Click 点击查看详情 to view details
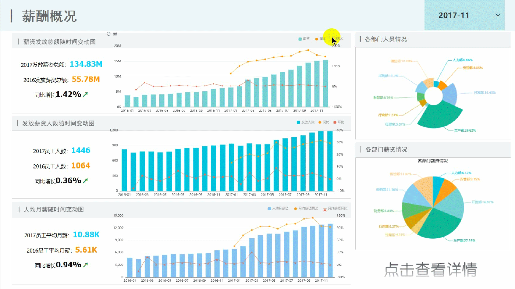 pyautogui.click(x=431, y=270)
